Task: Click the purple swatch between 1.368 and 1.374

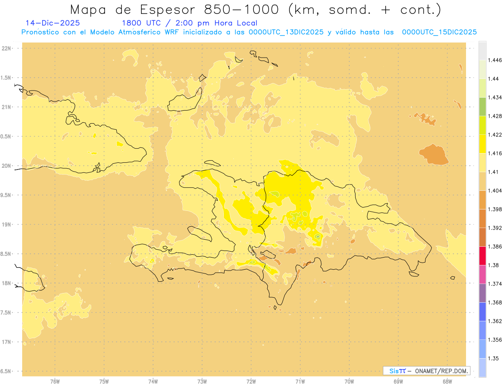Action: pyautogui.click(x=482, y=293)
